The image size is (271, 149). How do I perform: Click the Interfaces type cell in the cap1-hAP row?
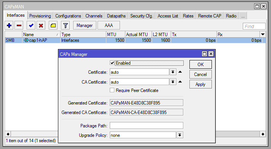point(83,40)
